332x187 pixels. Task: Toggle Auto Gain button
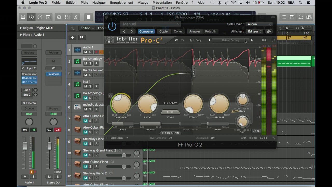click(238, 111)
